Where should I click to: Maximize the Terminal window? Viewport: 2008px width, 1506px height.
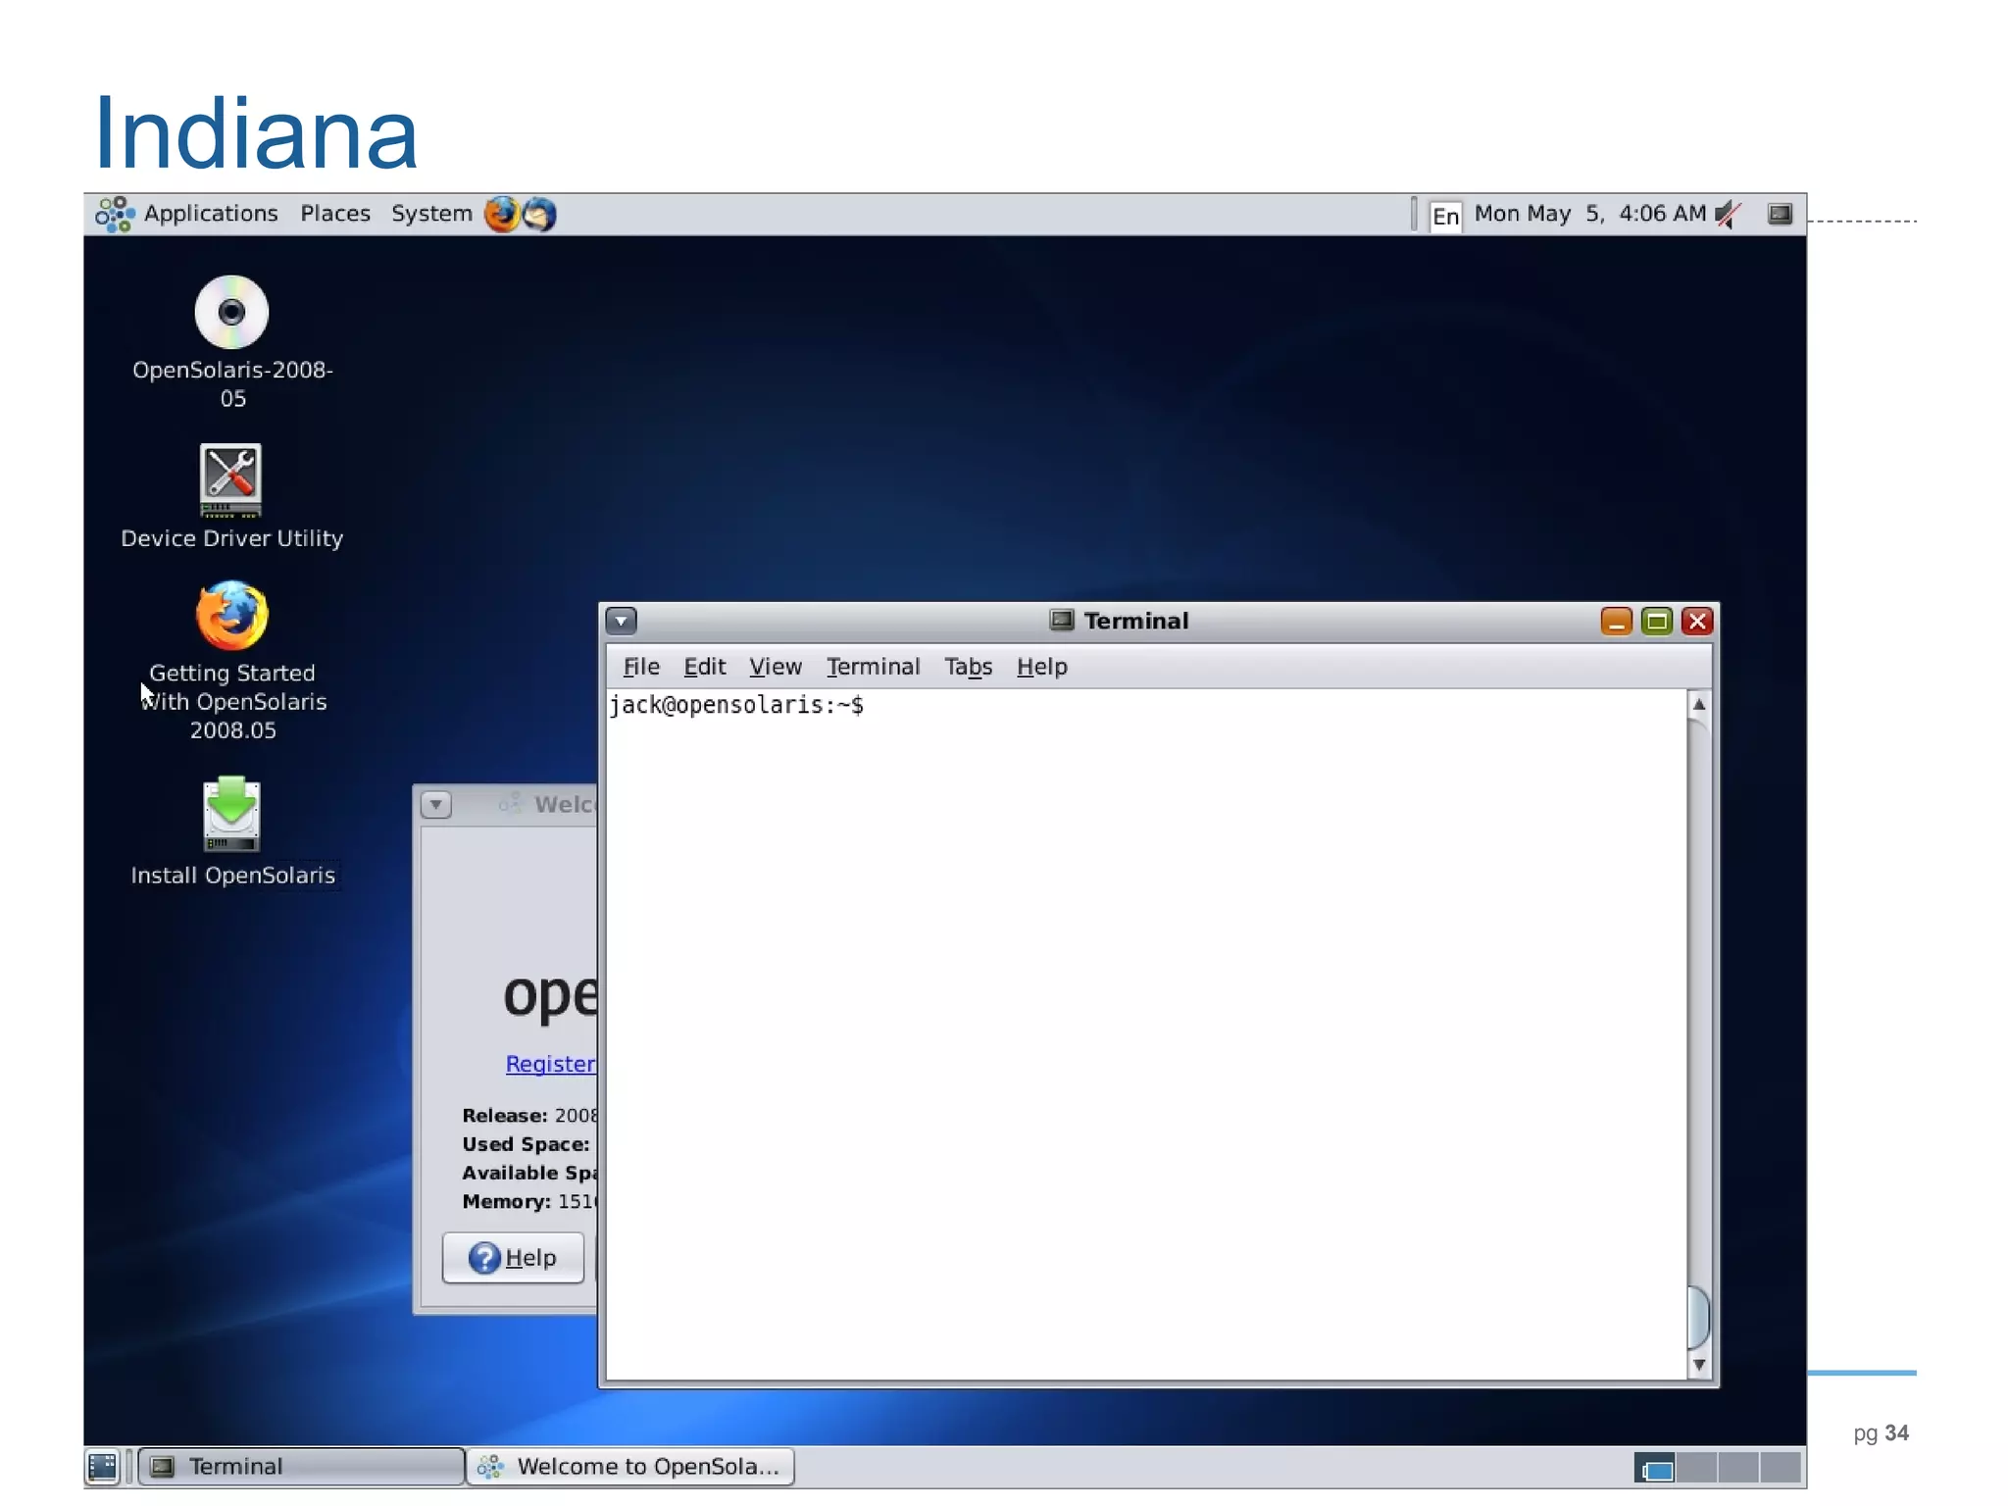click(x=1656, y=622)
